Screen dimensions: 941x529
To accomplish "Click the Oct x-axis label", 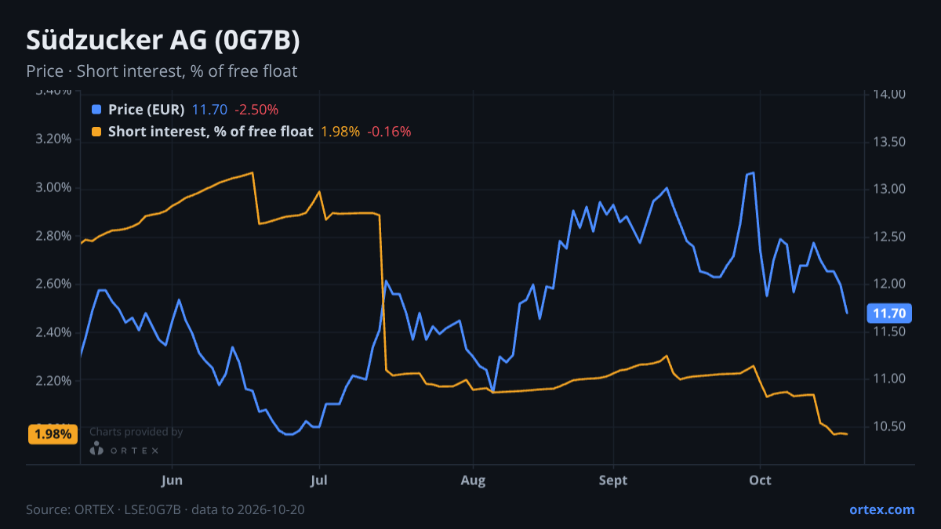I will (x=760, y=480).
